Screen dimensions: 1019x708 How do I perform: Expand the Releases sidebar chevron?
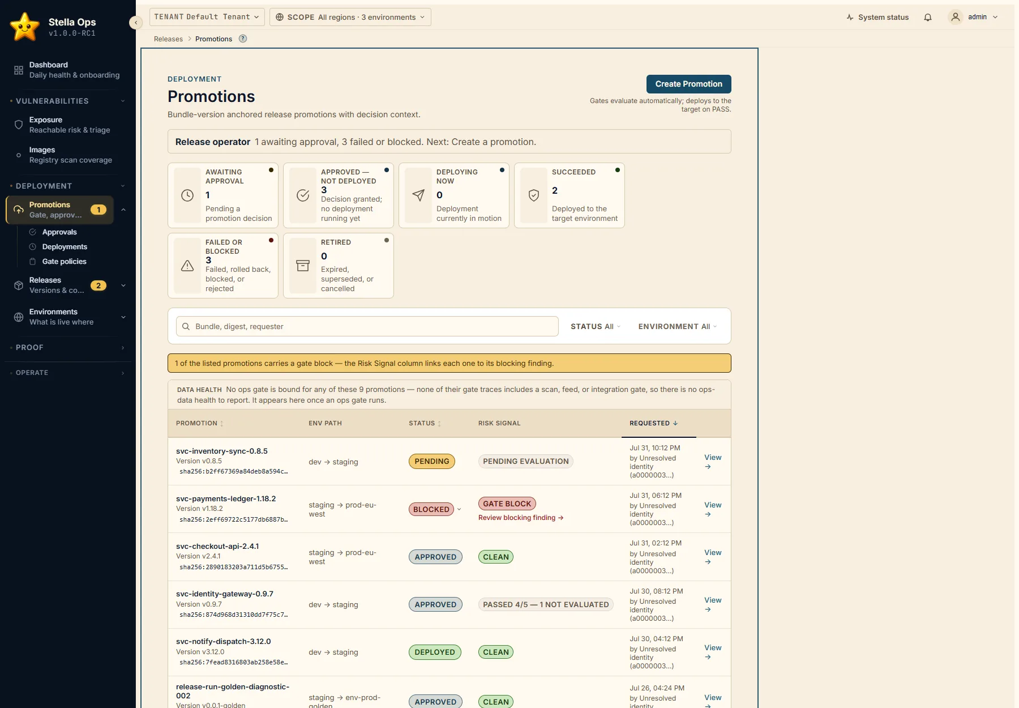pyautogui.click(x=123, y=285)
